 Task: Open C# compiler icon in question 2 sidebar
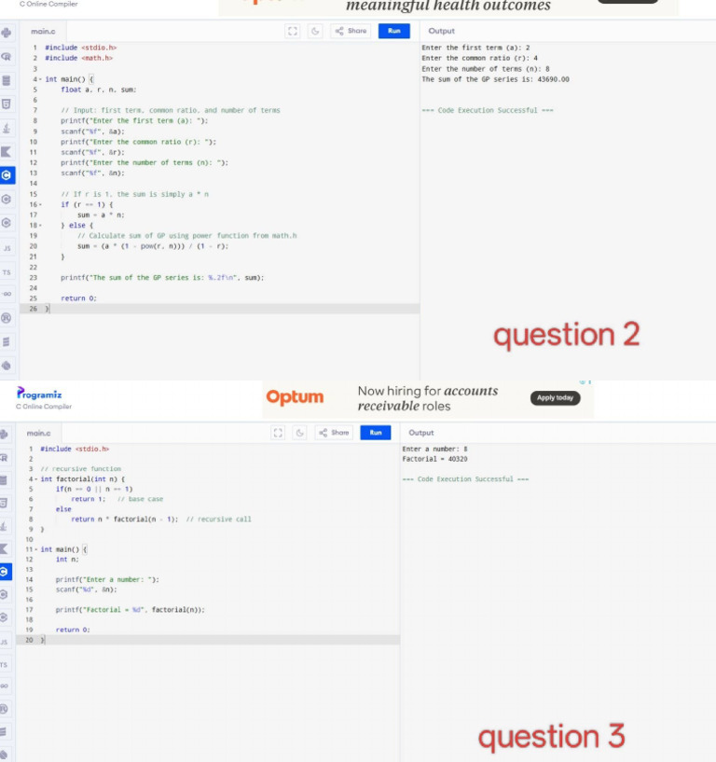[7, 223]
